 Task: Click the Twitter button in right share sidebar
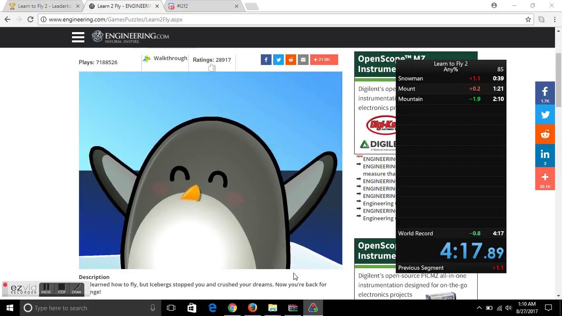click(x=545, y=115)
